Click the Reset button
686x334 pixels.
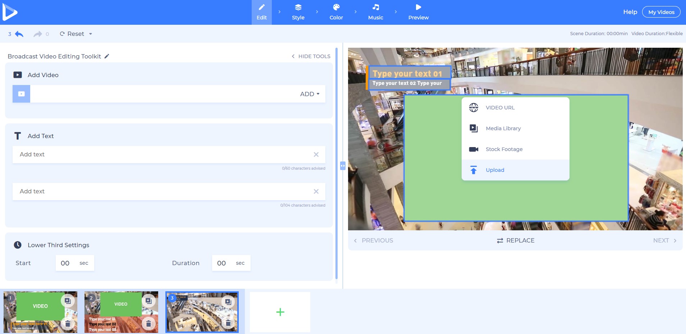click(72, 34)
